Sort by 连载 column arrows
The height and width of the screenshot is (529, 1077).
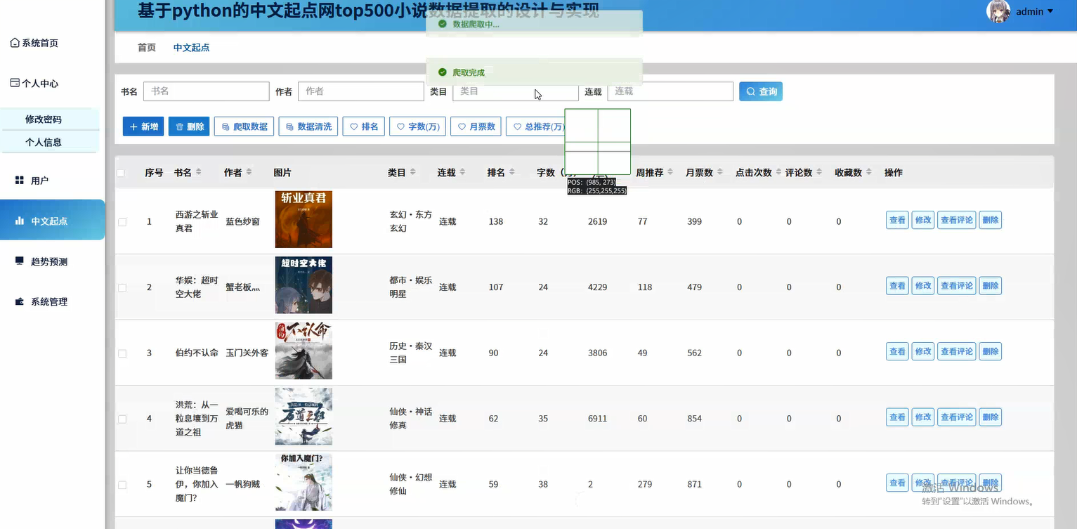(x=462, y=172)
